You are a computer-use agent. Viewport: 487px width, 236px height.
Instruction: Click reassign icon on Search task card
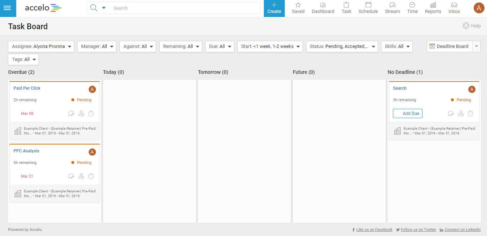point(461,114)
